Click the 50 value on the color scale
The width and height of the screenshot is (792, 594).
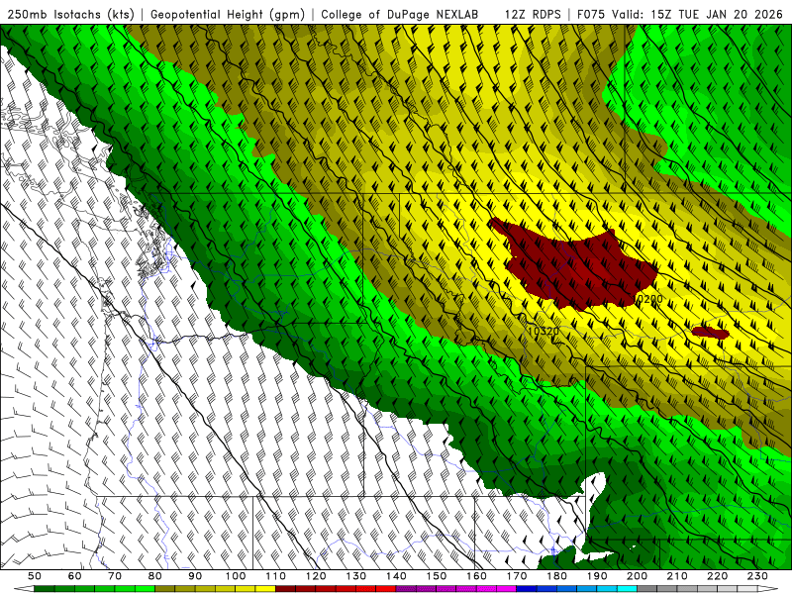[35, 576]
